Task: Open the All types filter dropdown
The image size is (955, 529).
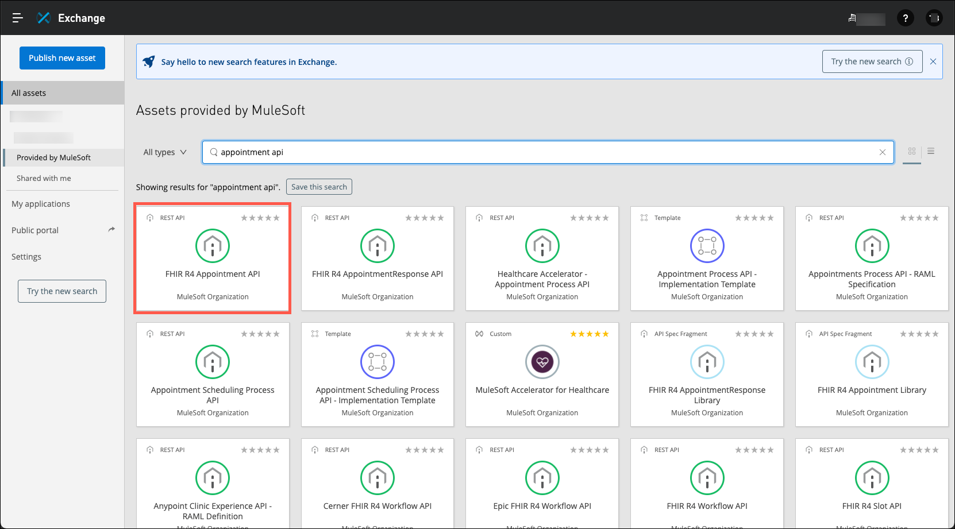Action: [x=165, y=152]
